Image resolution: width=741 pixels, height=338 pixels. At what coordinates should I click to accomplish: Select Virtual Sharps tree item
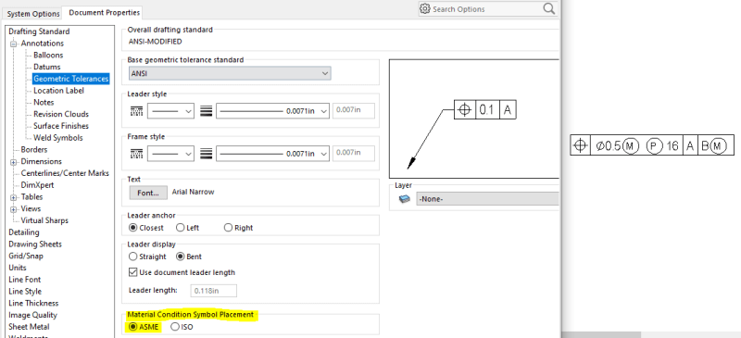click(x=44, y=220)
